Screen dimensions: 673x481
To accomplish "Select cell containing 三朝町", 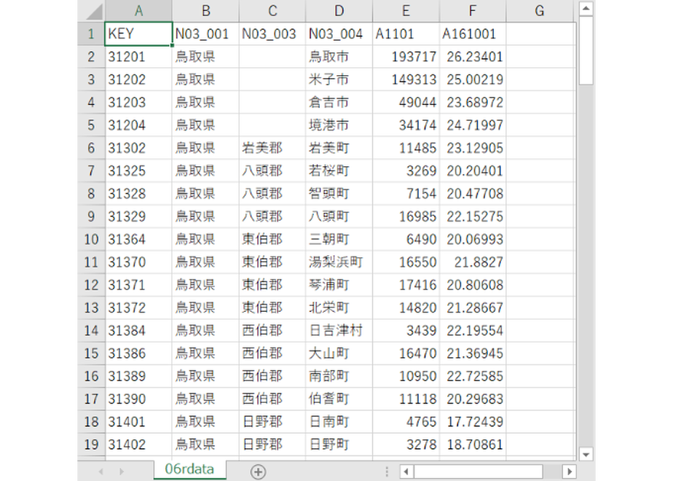I will tap(339, 239).
